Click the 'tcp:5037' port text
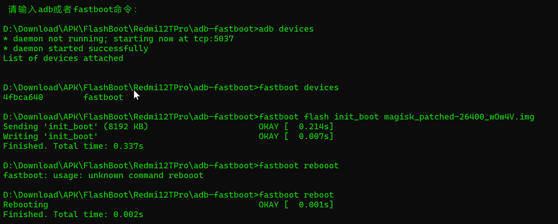This screenshot has height=224, width=558. point(213,39)
